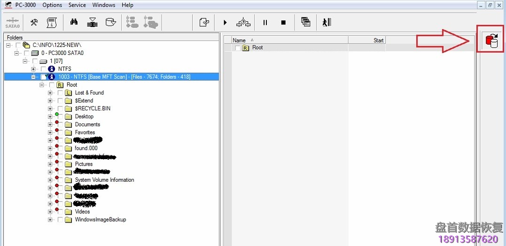Click the exit door icon in toolbar
This screenshot has width=506, height=246.
pos(327,22)
